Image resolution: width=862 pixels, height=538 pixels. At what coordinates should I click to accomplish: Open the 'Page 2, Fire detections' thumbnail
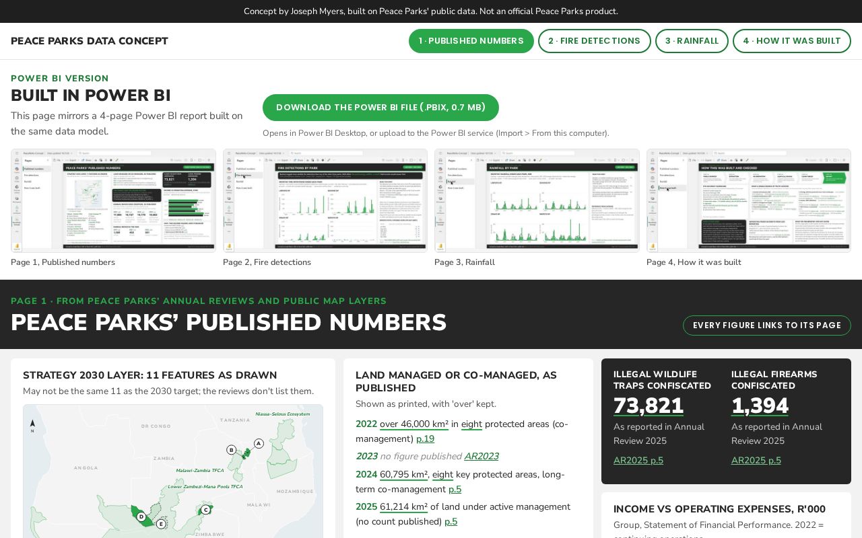(325, 200)
